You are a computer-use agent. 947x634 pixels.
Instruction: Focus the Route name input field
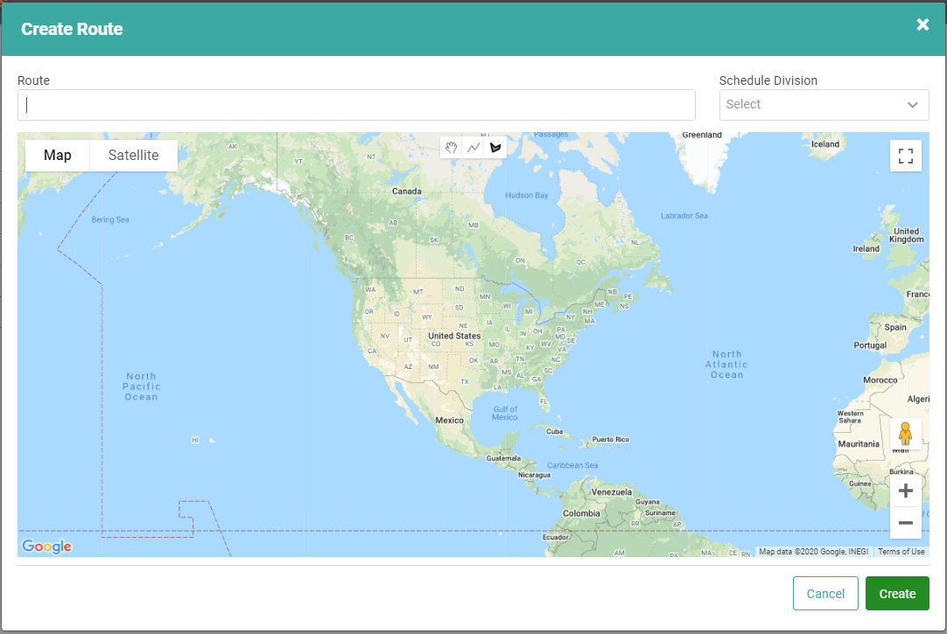tap(356, 105)
